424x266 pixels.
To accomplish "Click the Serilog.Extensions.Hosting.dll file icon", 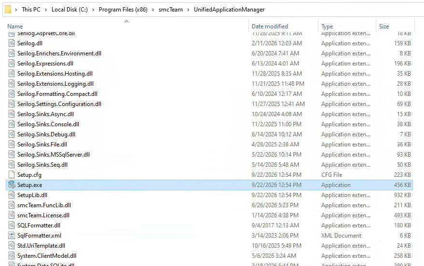I will point(12,73).
